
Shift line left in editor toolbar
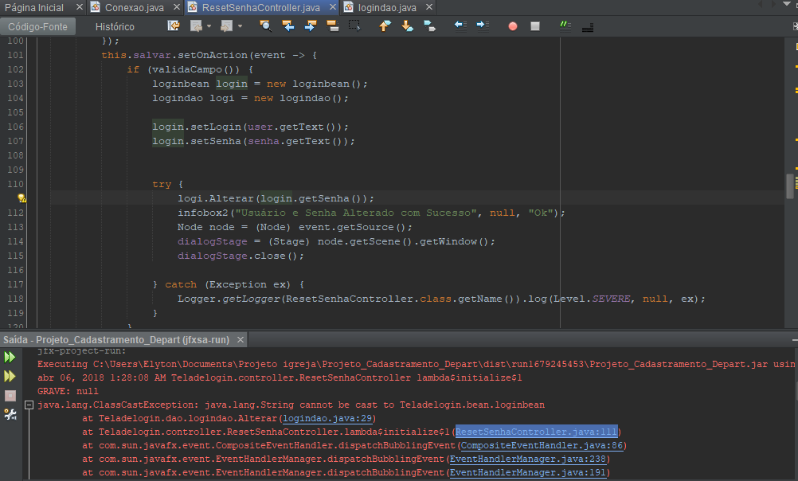click(460, 26)
